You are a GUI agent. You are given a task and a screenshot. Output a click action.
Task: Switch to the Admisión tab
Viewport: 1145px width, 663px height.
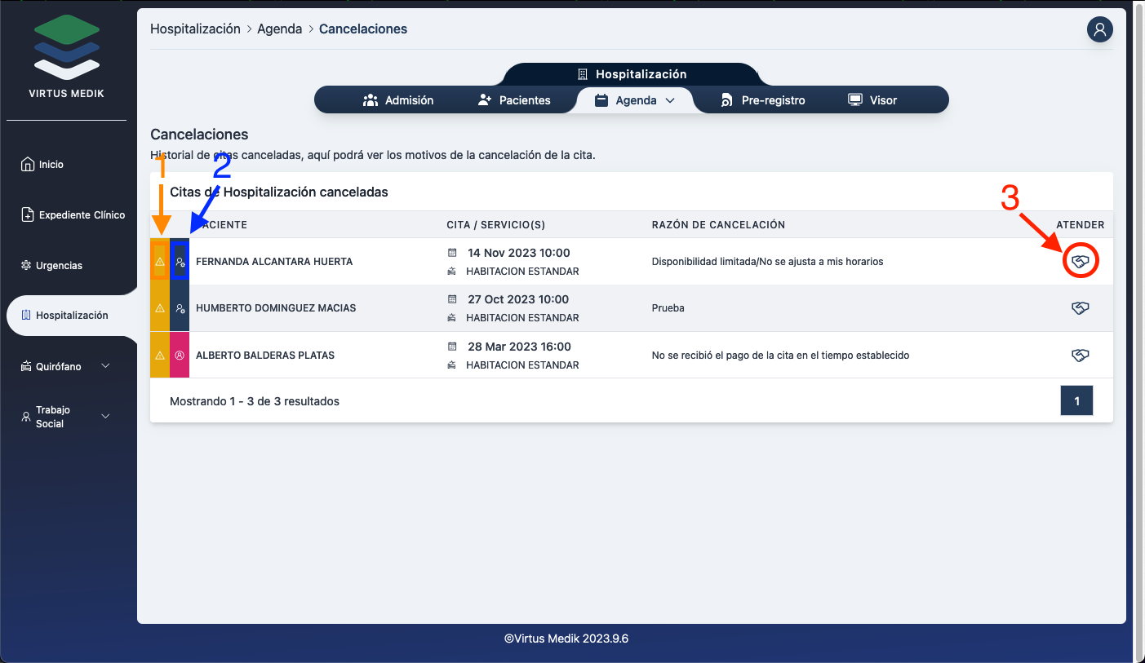coord(398,100)
